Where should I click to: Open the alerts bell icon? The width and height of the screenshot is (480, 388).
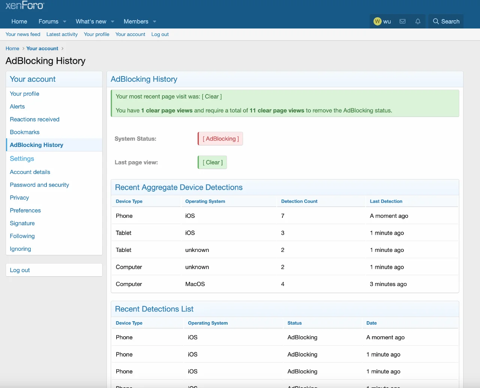[418, 21]
